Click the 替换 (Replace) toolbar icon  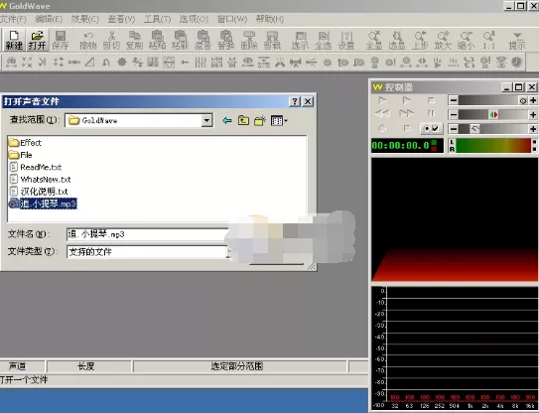coord(226,40)
